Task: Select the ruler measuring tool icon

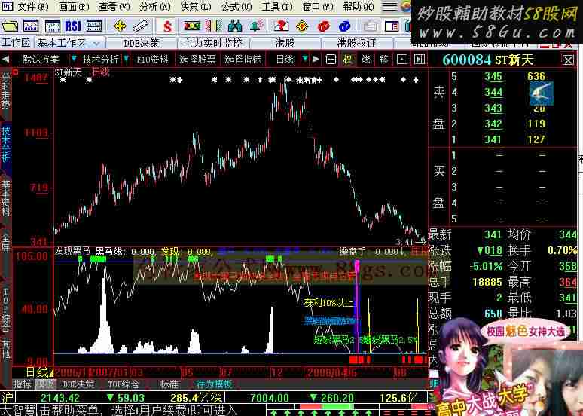Action: pos(141,26)
